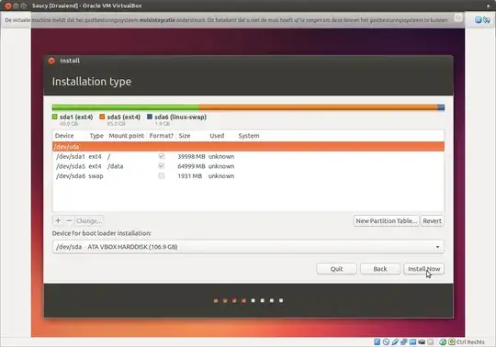Screen dimensions: 496x347
Task: Click the Install Now button
Action: click(x=423, y=269)
